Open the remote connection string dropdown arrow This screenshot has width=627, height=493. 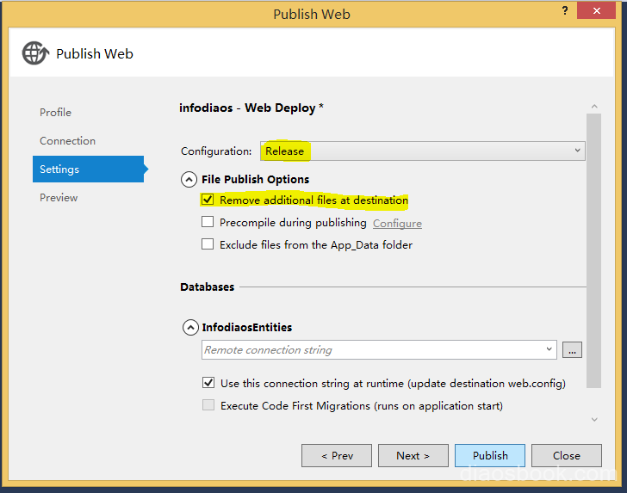coord(549,350)
